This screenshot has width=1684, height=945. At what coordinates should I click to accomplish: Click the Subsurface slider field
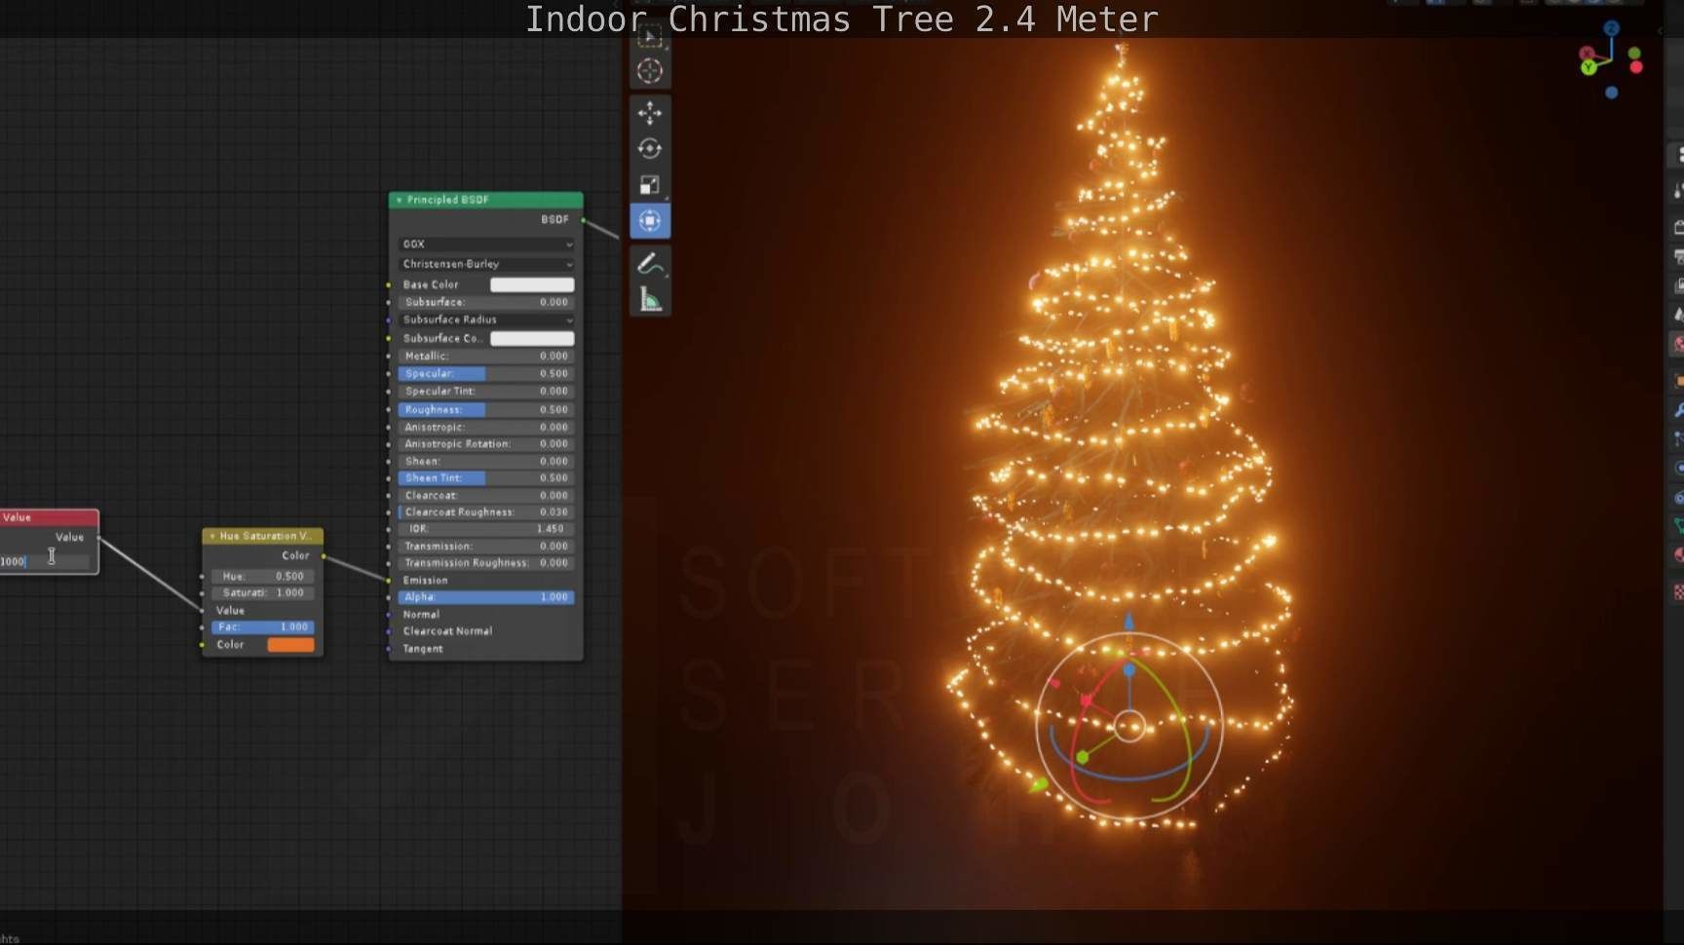click(x=486, y=302)
